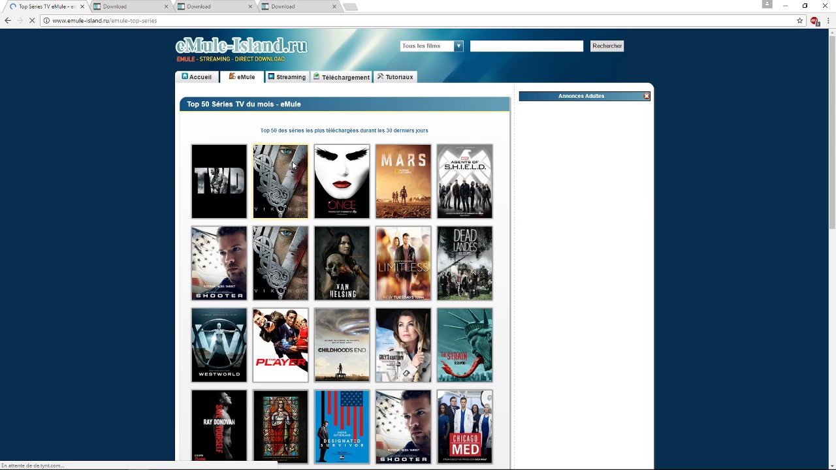This screenshot has width=836, height=470.
Task: Bookmark this page with the star icon
Action: point(799,20)
